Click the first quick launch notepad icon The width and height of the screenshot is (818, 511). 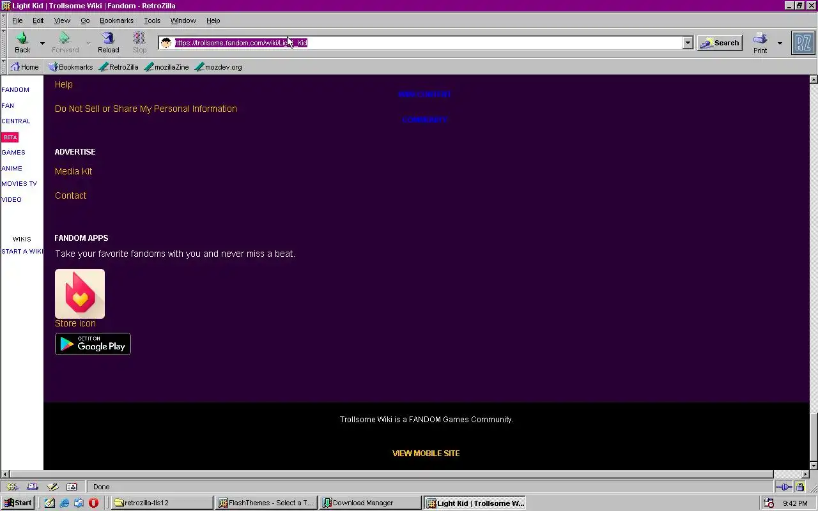pyautogui.click(x=50, y=503)
